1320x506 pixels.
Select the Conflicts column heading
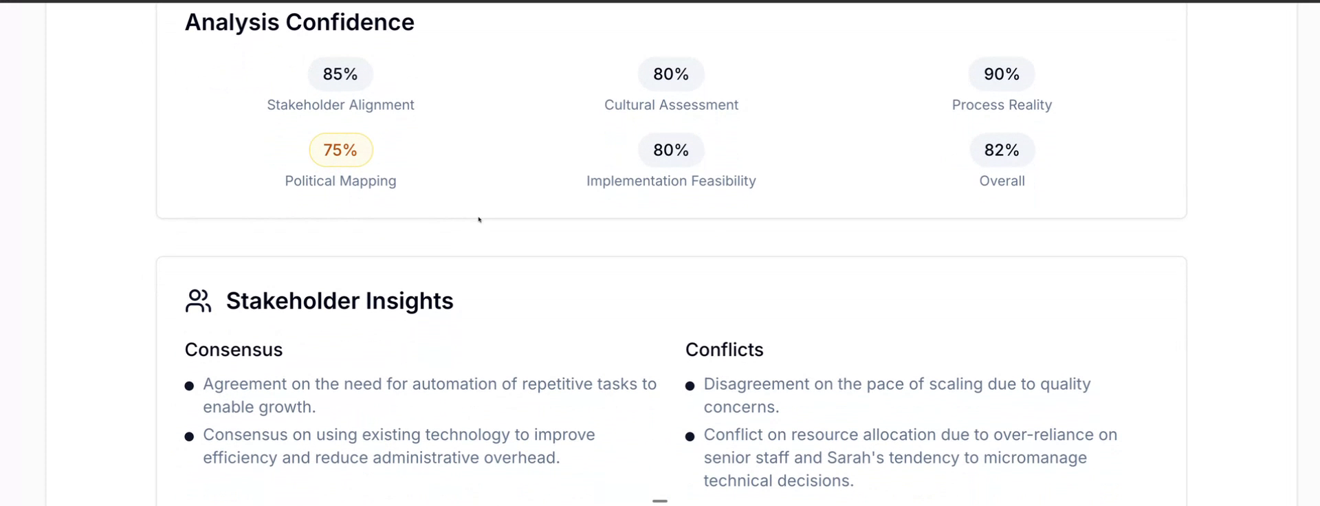click(x=725, y=350)
